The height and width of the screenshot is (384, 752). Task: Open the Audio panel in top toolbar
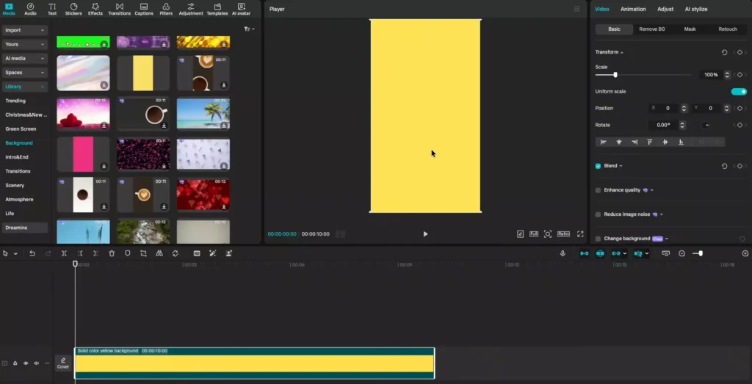click(x=30, y=9)
